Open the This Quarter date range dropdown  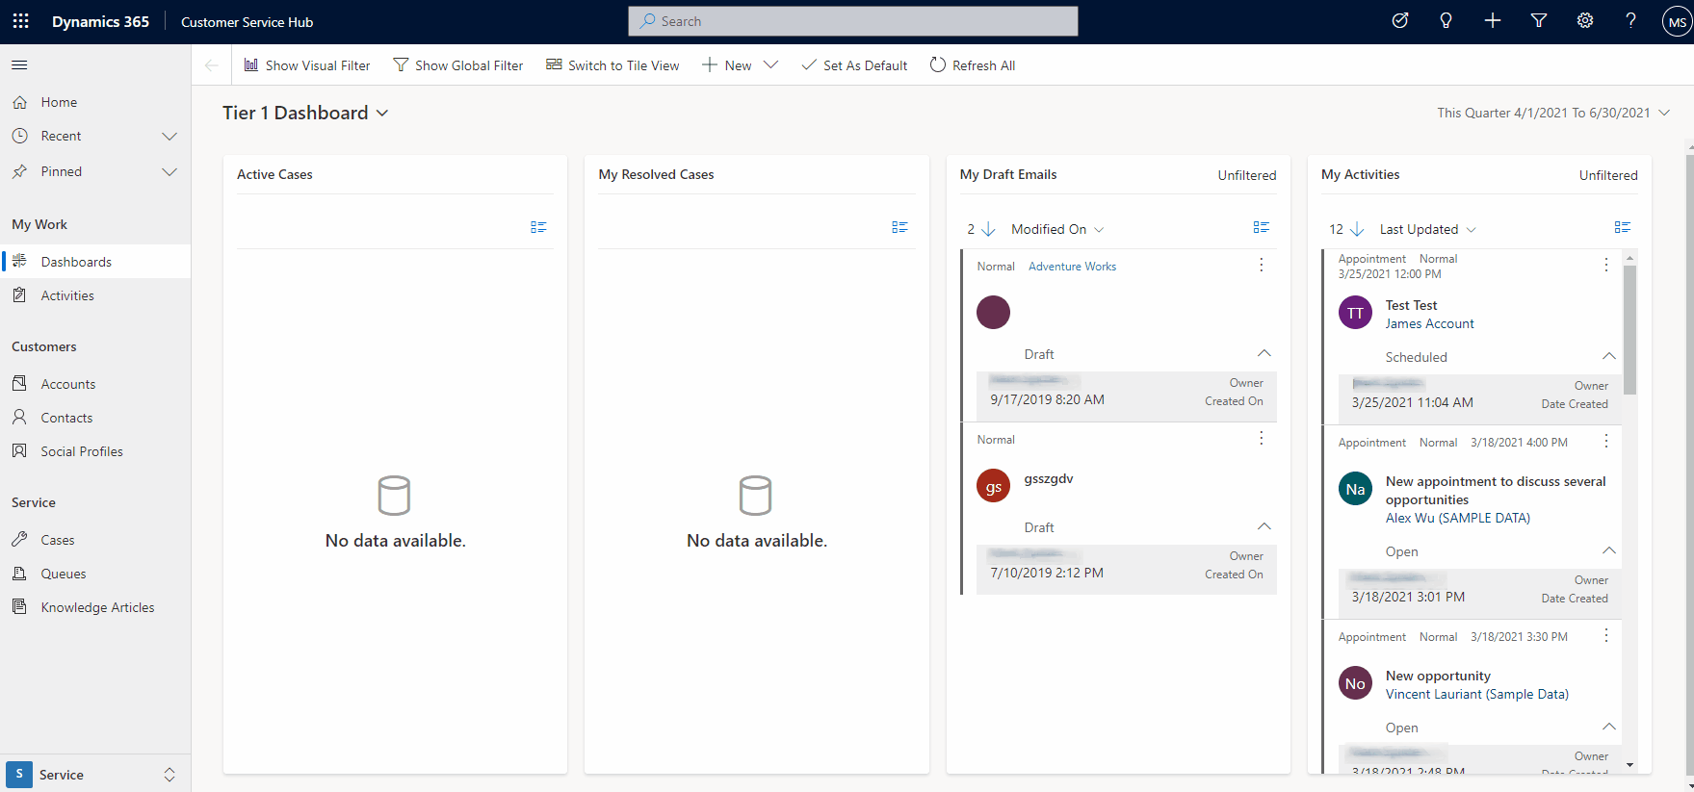coord(1663,113)
